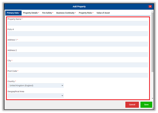Click the scrollbar up arrow

(x=152, y=11)
